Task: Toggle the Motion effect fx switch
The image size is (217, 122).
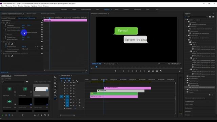Action: coord(4,23)
